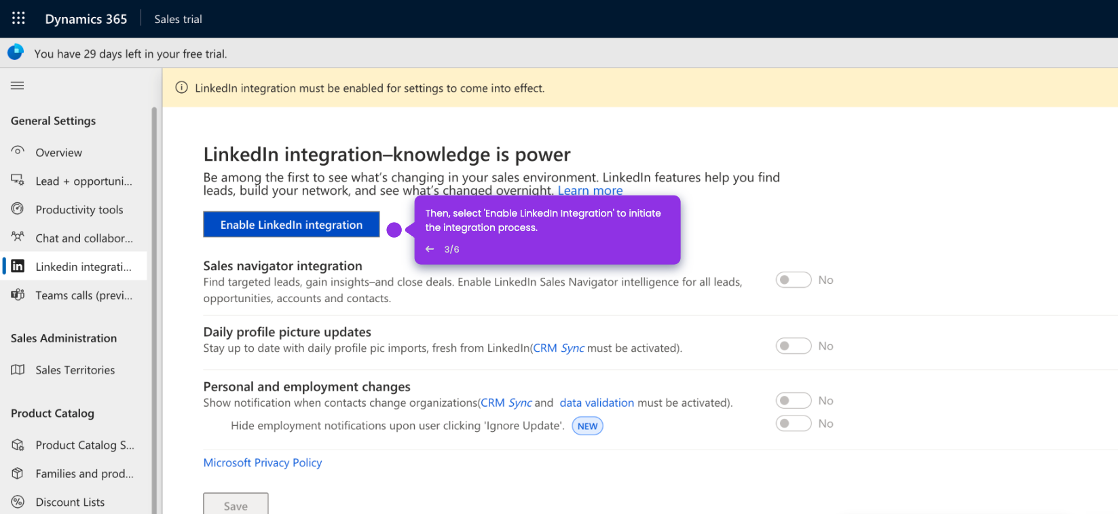Open the Learn more link
1118x514 pixels.
pyautogui.click(x=590, y=190)
